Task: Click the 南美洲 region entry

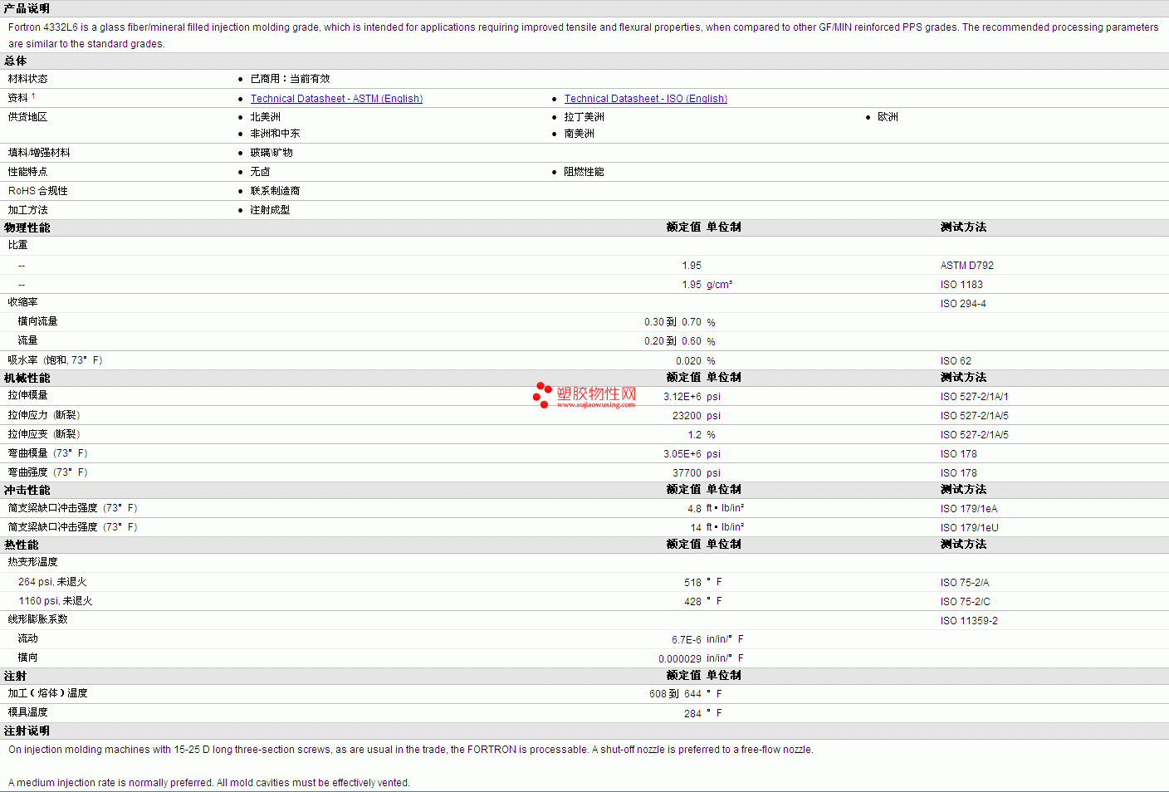Action: tap(580, 134)
